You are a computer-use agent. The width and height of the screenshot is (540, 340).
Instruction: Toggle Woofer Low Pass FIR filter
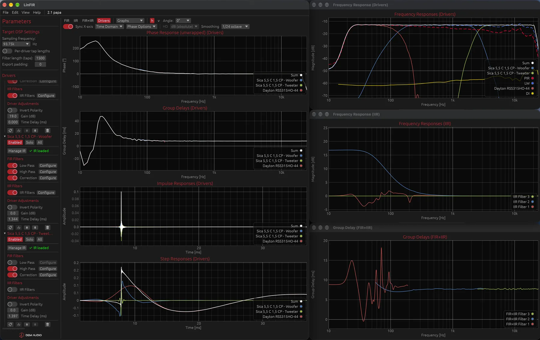12,165
